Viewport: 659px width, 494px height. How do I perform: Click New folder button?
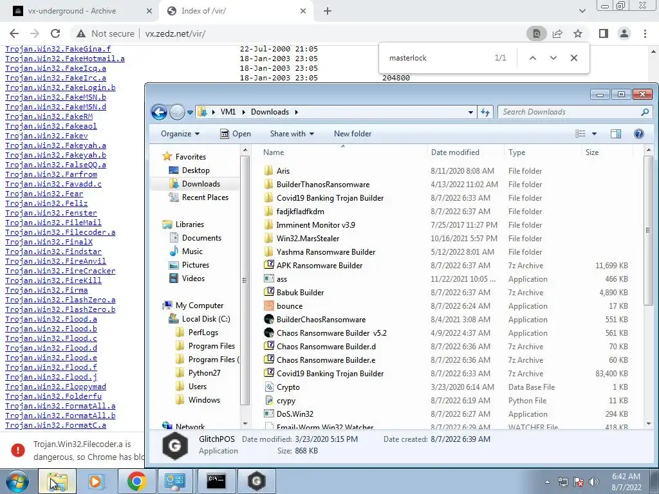coord(353,134)
